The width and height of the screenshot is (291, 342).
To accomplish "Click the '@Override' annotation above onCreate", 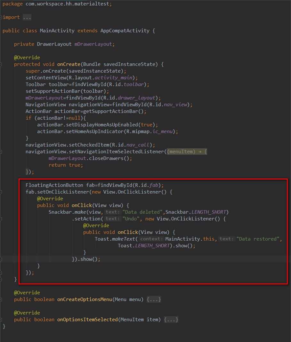I will click(27, 58).
